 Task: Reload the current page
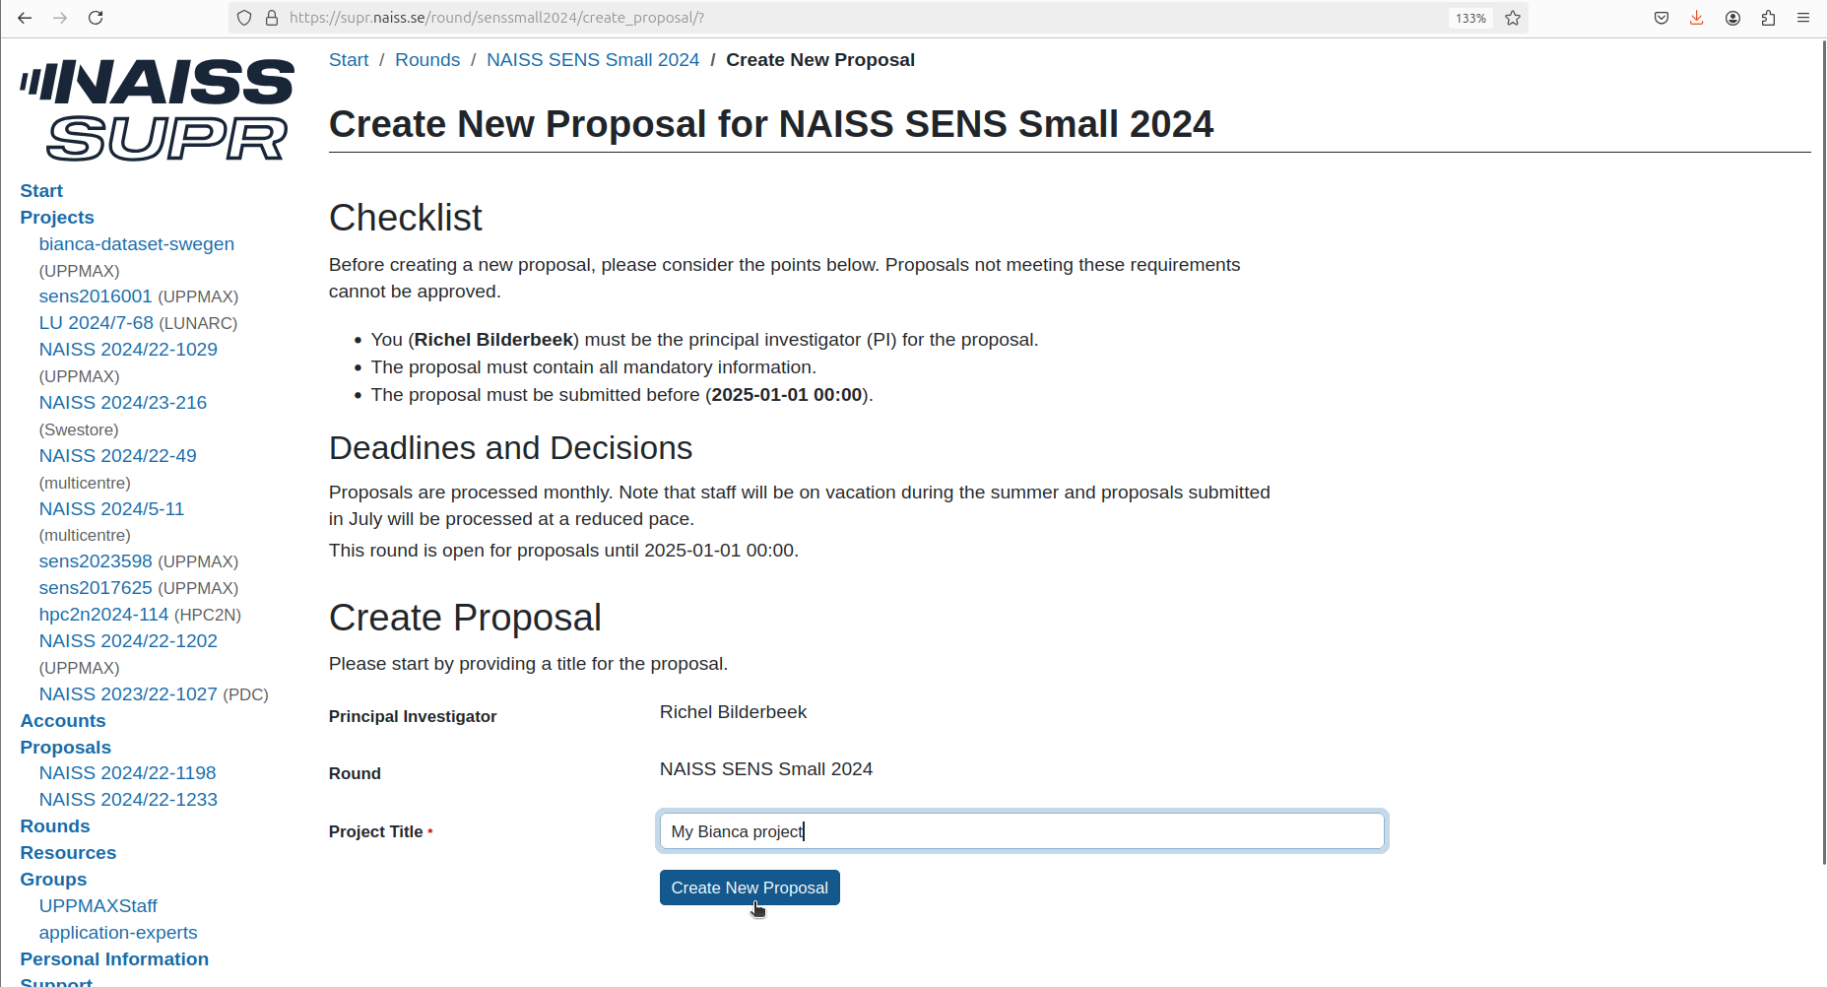[96, 17]
